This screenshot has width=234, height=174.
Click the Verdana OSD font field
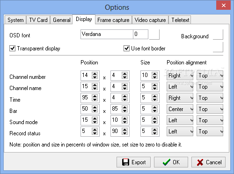click(107, 34)
